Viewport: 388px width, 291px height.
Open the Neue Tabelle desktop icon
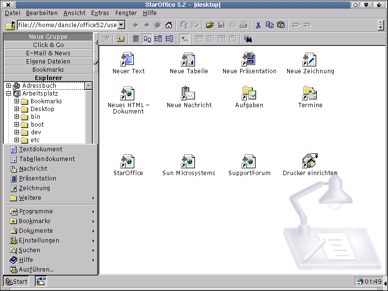pyautogui.click(x=188, y=59)
